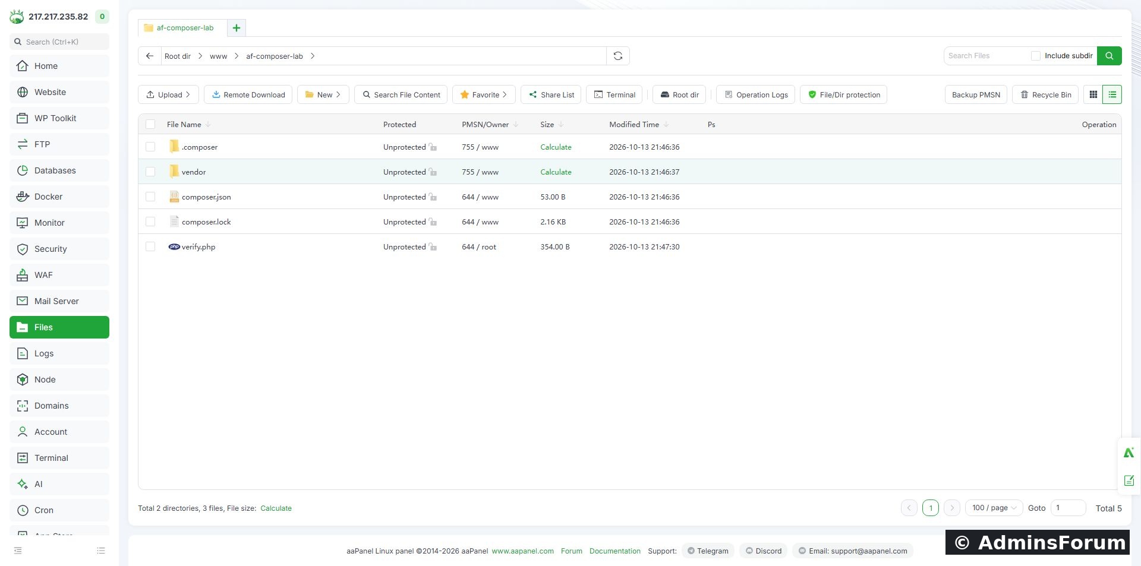The height and width of the screenshot is (566, 1141).
Task: Go to WAF in sidebar
Action: pyautogui.click(x=59, y=275)
